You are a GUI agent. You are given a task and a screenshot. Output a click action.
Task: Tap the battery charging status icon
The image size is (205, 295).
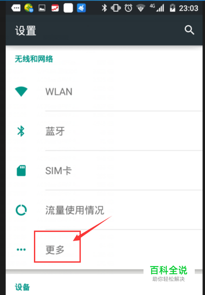pyautogui.click(x=172, y=8)
